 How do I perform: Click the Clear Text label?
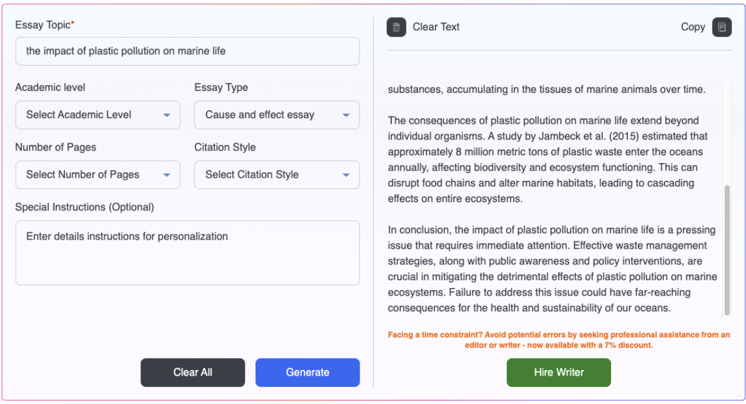(436, 27)
